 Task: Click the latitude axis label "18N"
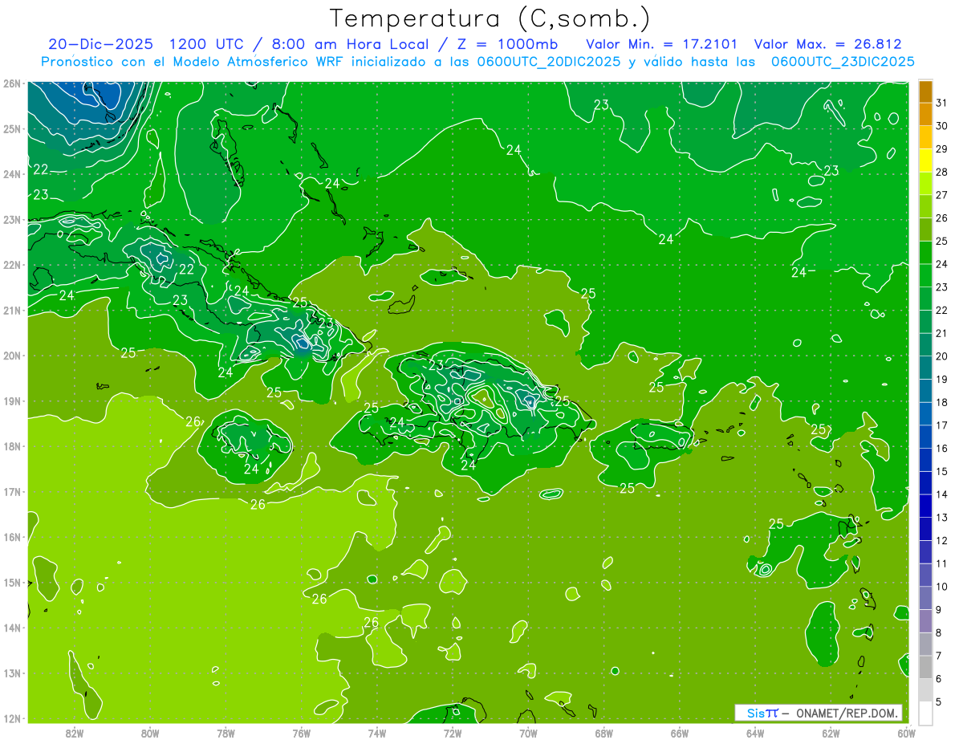(x=12, y=446)
